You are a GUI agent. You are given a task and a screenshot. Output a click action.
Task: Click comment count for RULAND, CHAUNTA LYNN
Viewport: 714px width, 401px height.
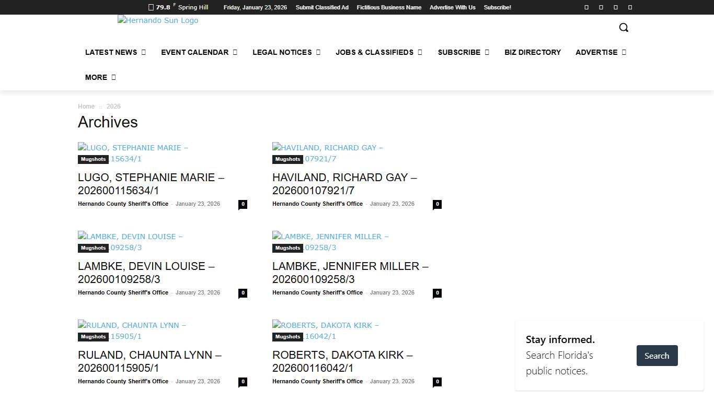[x=243, y=382]
